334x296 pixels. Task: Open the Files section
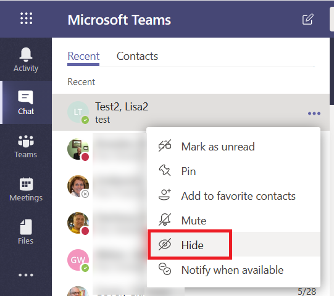pos(26,232)
